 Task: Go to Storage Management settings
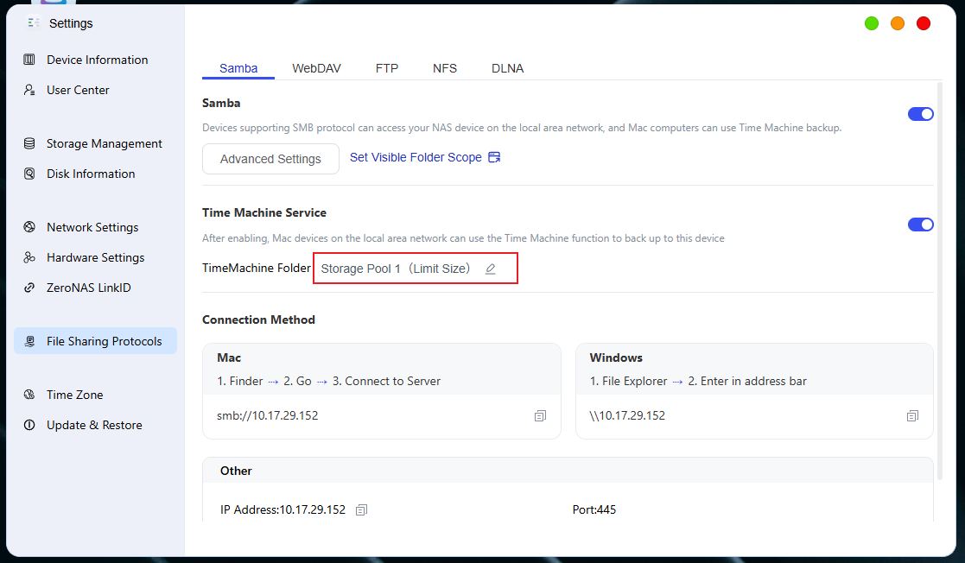tap(95, 143)
